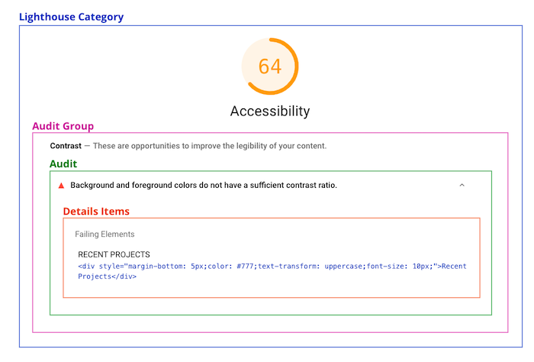Image resolution: width=534 pixels, height=362 pixels.
Task: Click the div style code snippet
Action: click(272, 271)
